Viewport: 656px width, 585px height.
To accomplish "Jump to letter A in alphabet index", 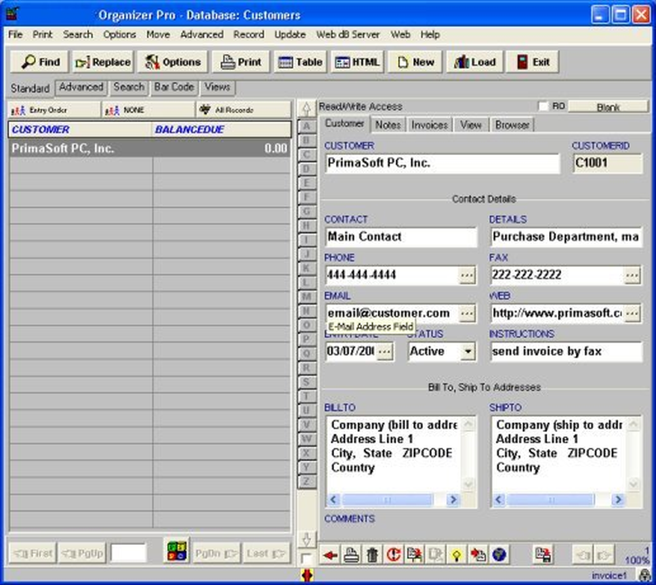I will pyautogui.click(x=306, y=126).
